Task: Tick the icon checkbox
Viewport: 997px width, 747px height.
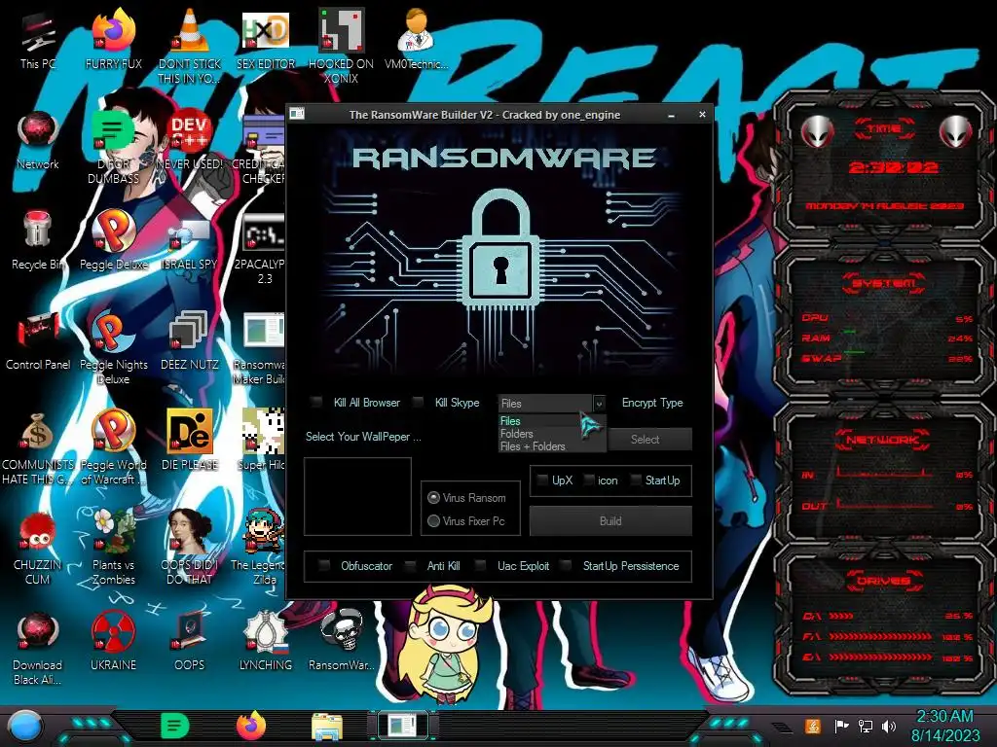Action: click(x=589, y=480)
